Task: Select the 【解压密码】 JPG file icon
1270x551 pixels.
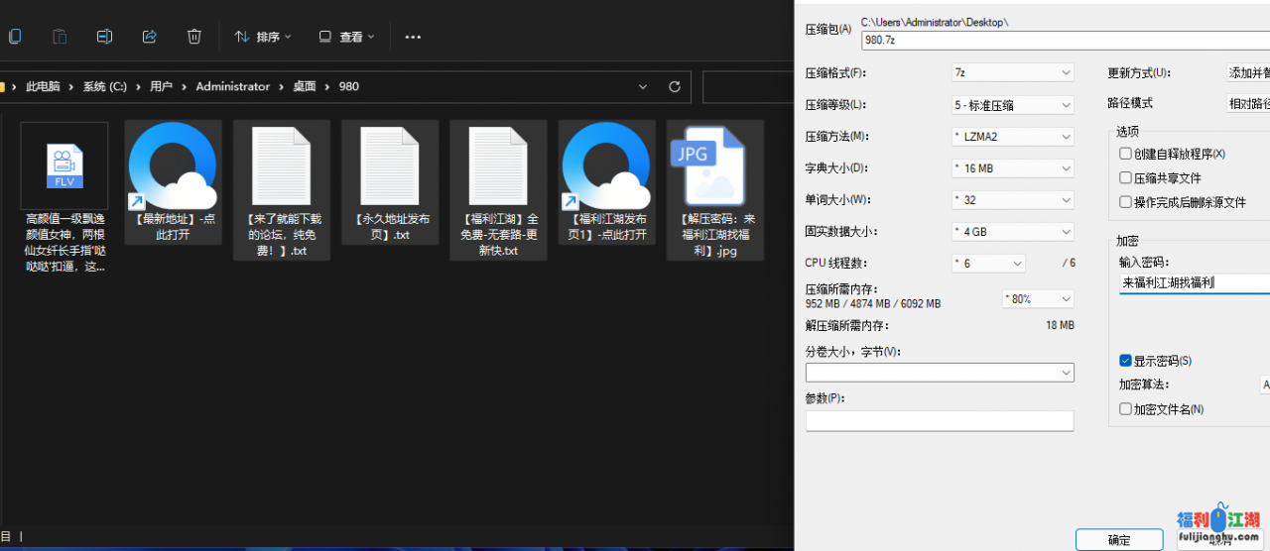Action: (714, 165)
